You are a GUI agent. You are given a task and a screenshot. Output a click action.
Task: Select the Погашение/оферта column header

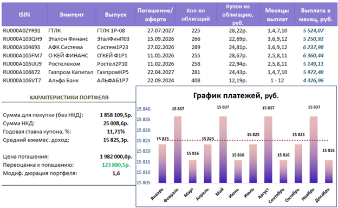pos(155,15)
